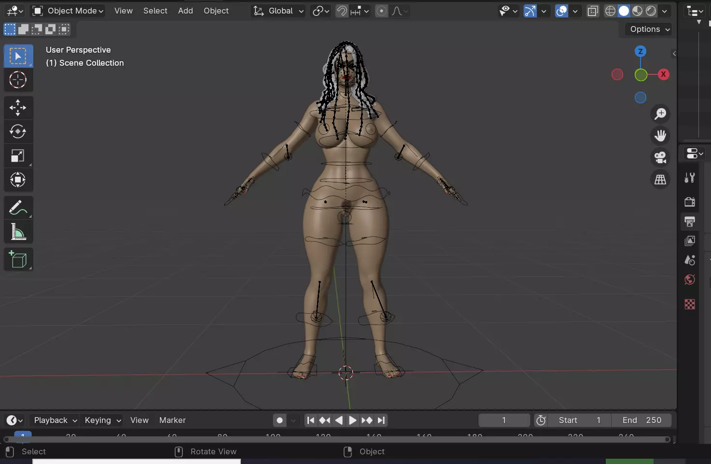Open the snapping options dropdown
The height and width of the screenshot is (464, 711).
pos(360,11)
